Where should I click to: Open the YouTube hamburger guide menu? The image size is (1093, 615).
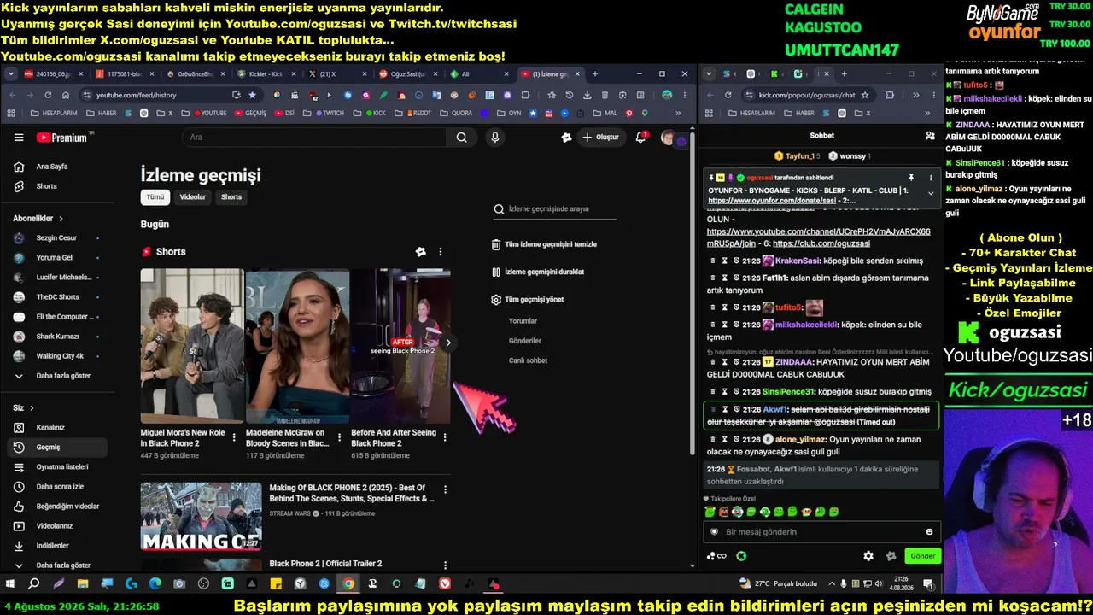(19, 138)
